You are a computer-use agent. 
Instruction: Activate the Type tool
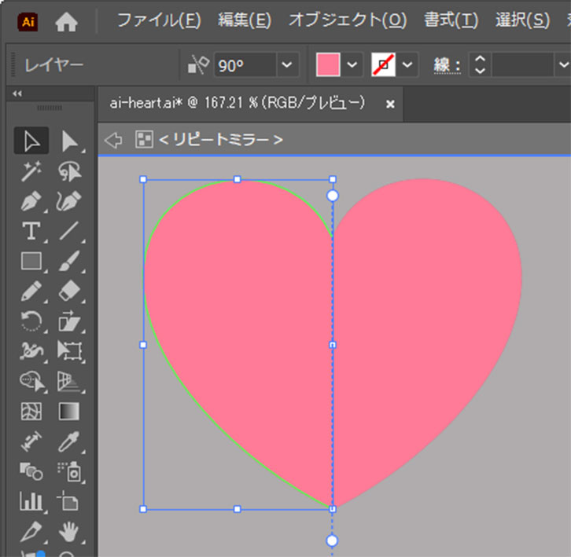click(x=31, y=230)
